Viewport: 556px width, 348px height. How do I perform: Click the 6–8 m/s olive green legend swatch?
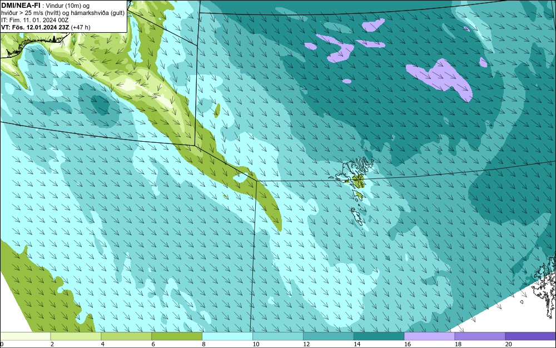click(x=177, y=336)
